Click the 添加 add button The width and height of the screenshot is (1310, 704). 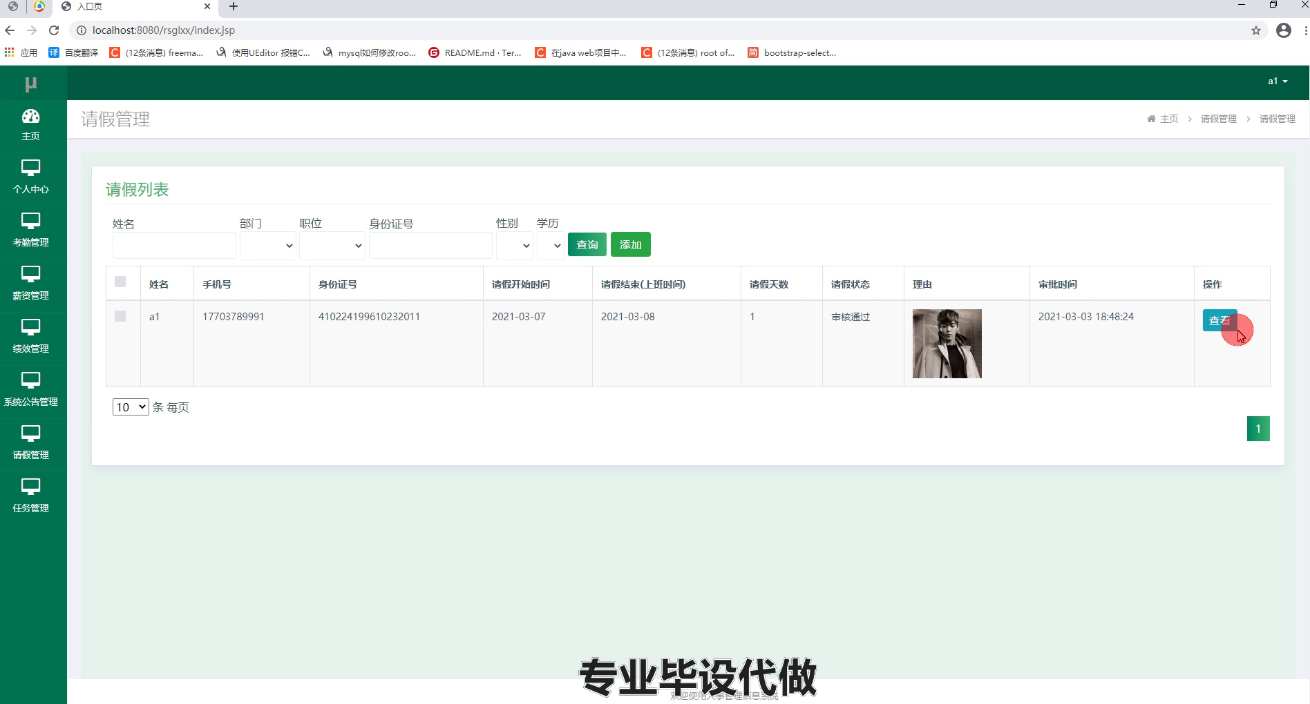tap(631, 244)
